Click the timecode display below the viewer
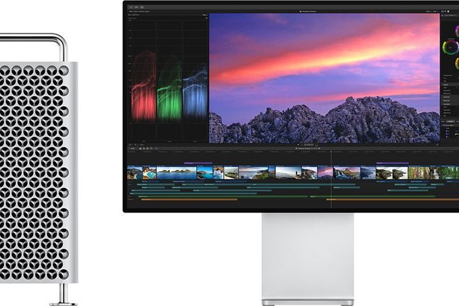 pyautogui.click(x=308, y=143)
